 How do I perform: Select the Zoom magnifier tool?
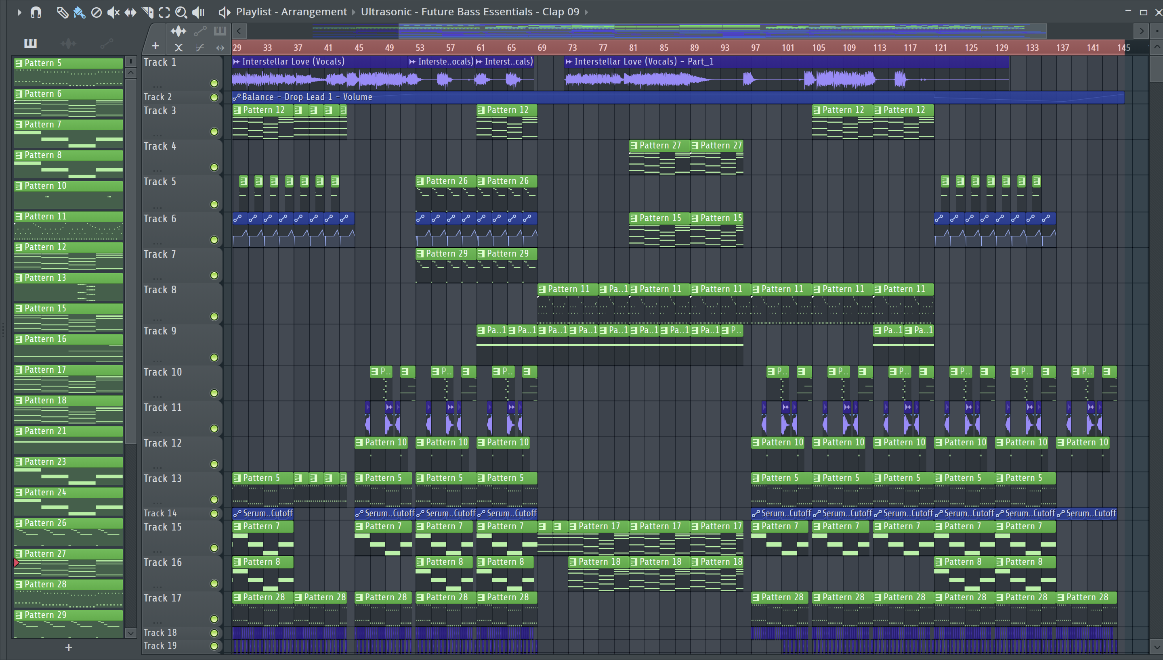click(x=181, y=12)
